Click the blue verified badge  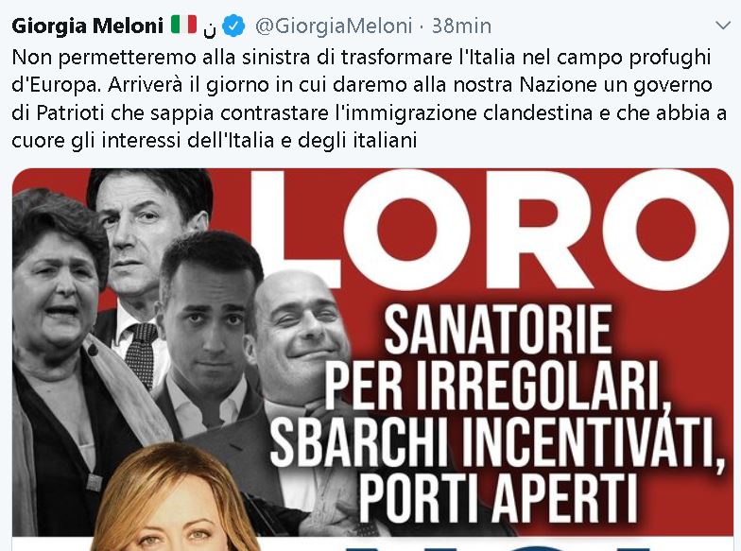pyautogui.click(x=233, y=26)
